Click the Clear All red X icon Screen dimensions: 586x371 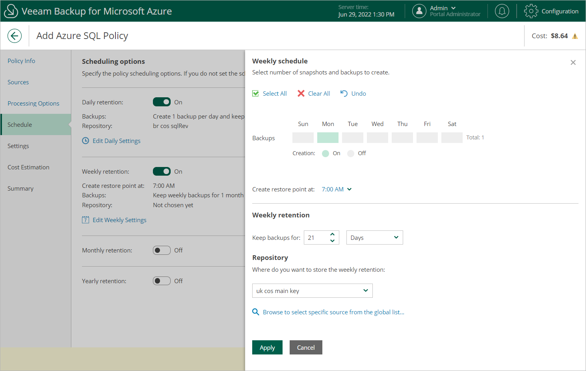click(x=301, y=93)
